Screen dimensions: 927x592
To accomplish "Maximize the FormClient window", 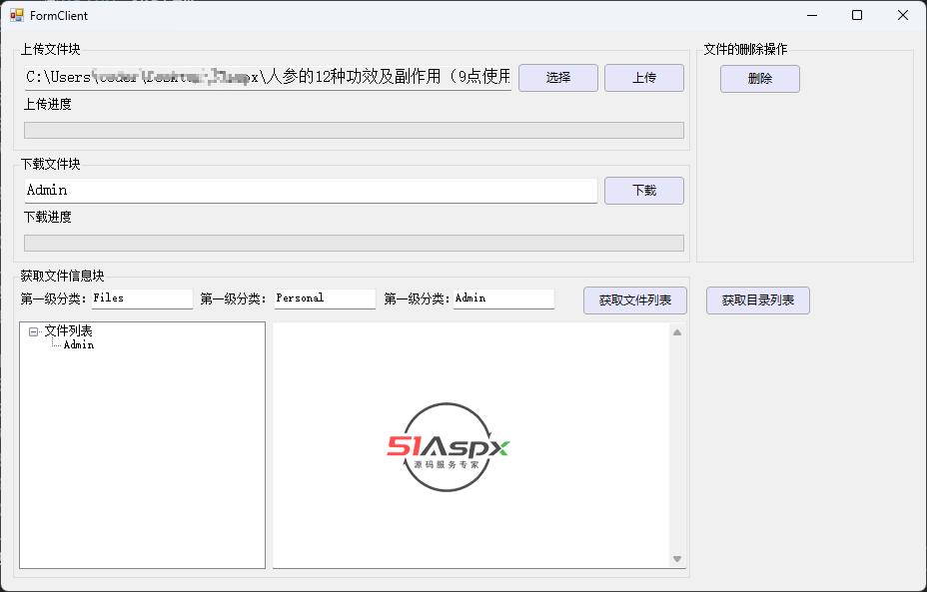I will pyautogui.click(x=857, y=15).
